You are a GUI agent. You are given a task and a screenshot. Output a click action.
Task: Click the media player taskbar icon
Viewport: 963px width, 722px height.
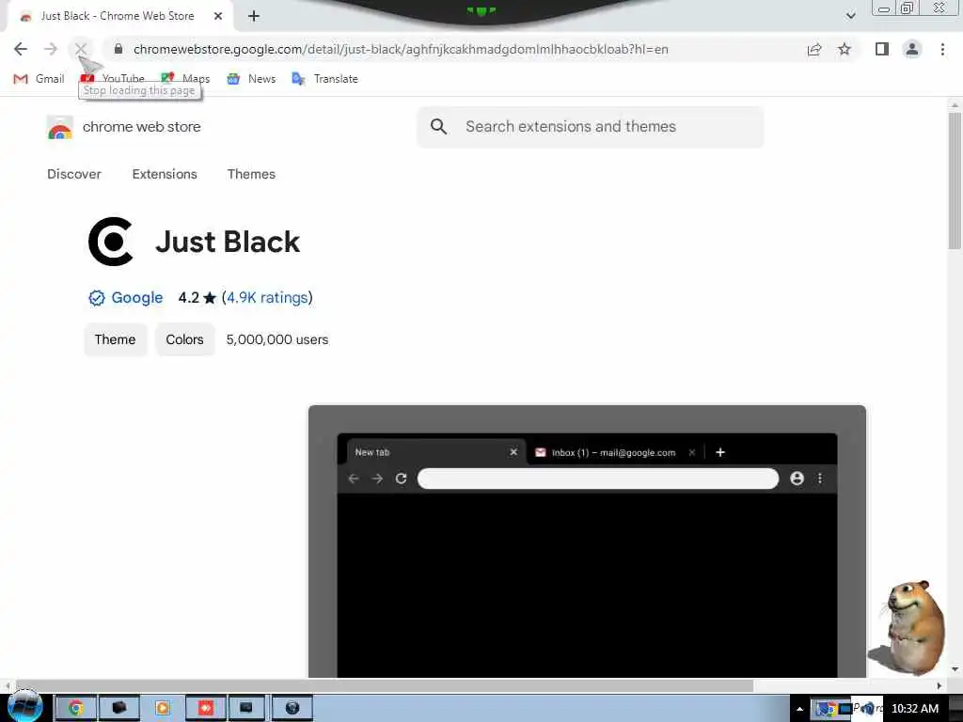tap(162, 708)
